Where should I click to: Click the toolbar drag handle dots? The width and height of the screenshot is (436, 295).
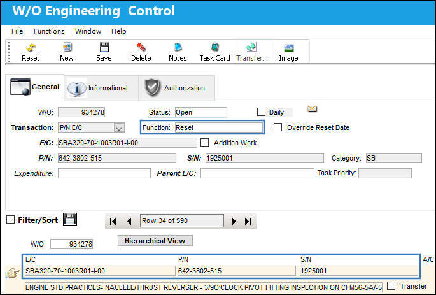pyautogui.click(x=9, y=52)
